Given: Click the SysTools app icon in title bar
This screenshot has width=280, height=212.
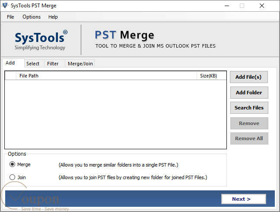Looking at the screenshot, I should (5, 6).
